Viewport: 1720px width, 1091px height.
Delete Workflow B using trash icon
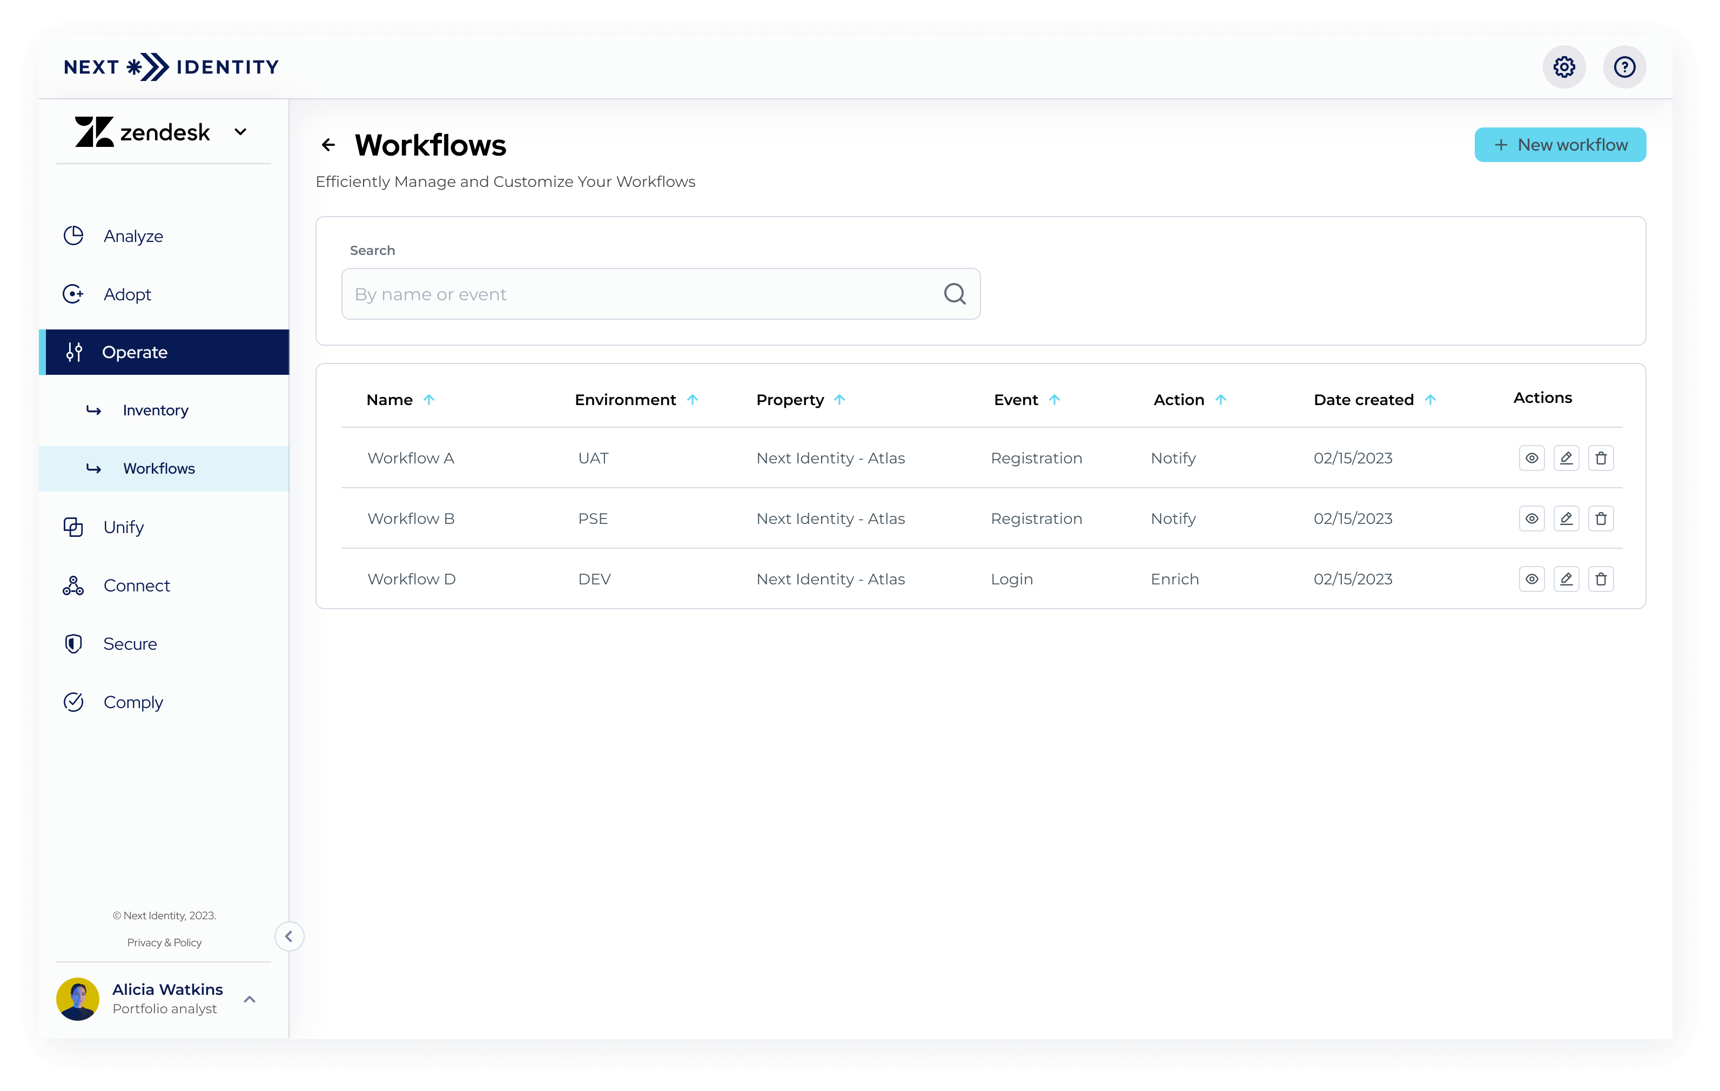coord(1601,519)
